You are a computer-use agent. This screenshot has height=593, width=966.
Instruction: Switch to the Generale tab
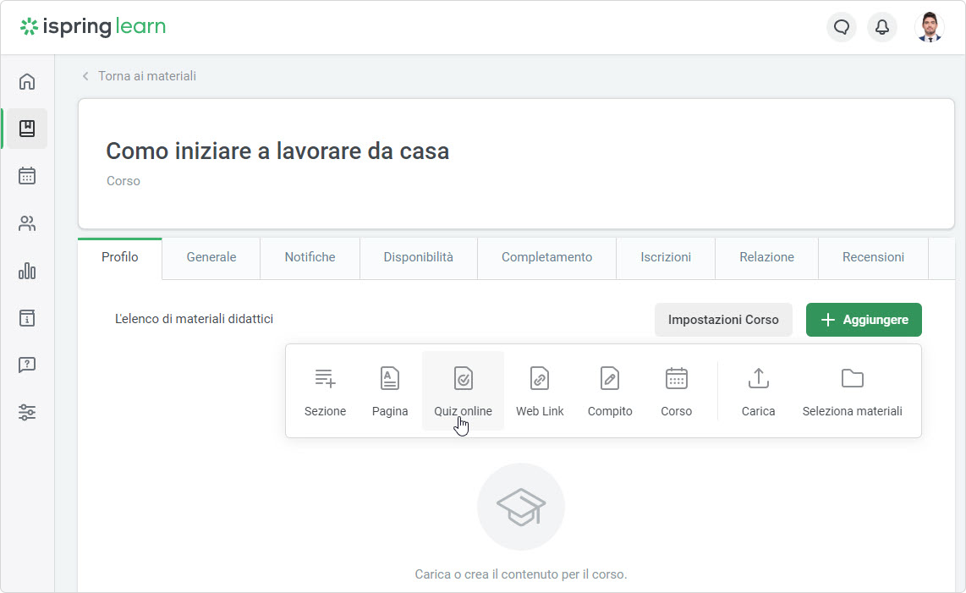(x=211, y=257)
